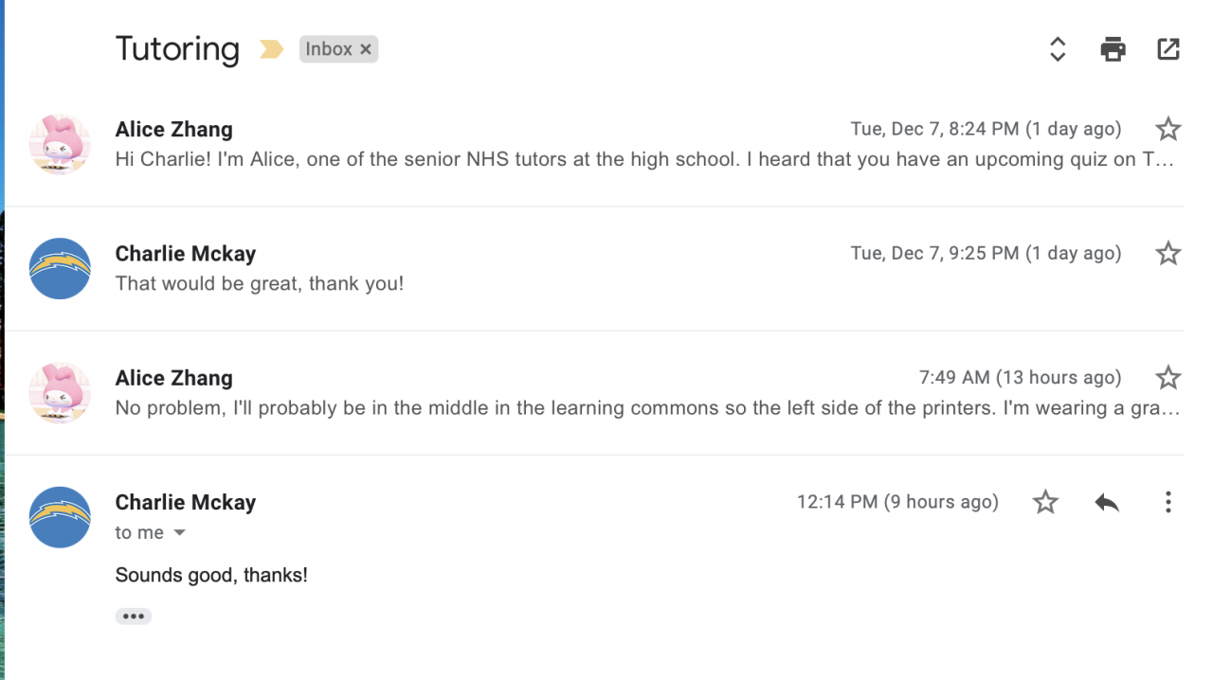This screenshot has width=1213, height=680.
Task: Star Charlie Mckay's 12:14 PM message
Action: 1044,502
